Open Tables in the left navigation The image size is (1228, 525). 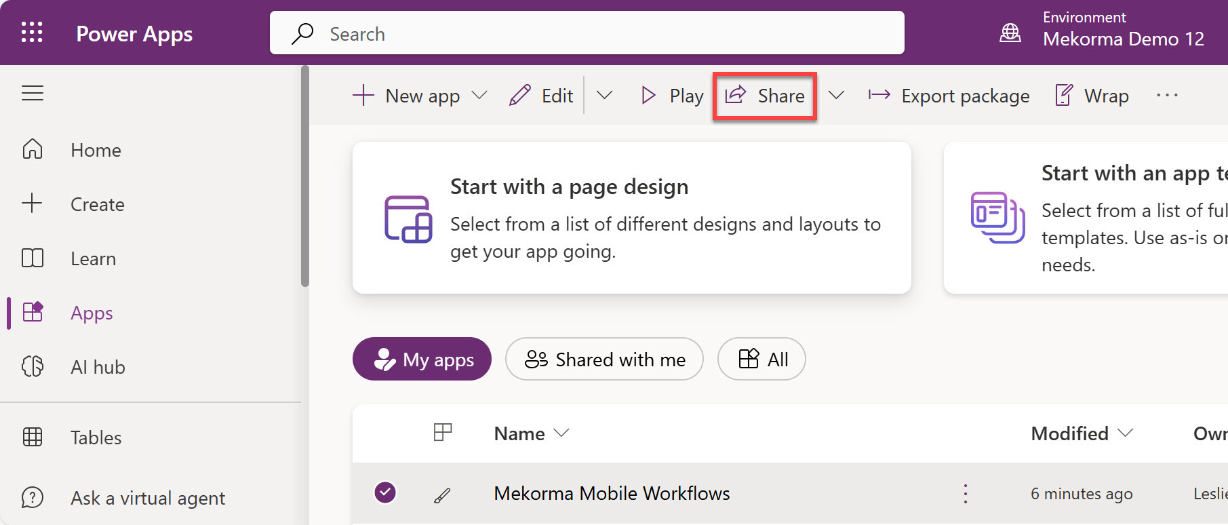pos(96,437)
